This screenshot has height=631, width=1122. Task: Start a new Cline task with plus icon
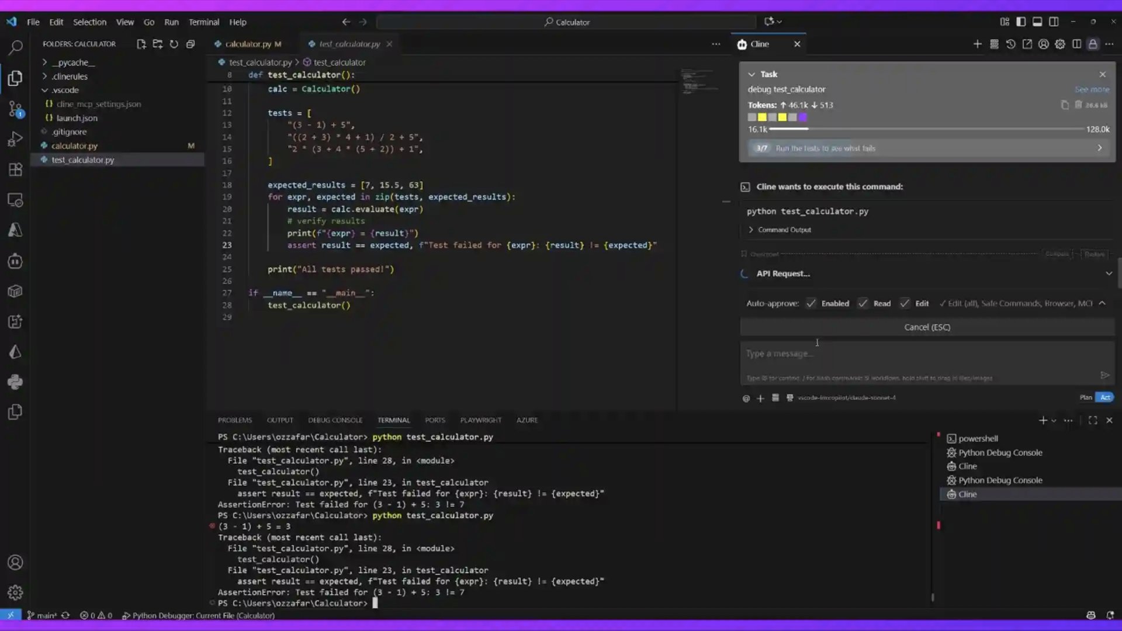(977, 44)
